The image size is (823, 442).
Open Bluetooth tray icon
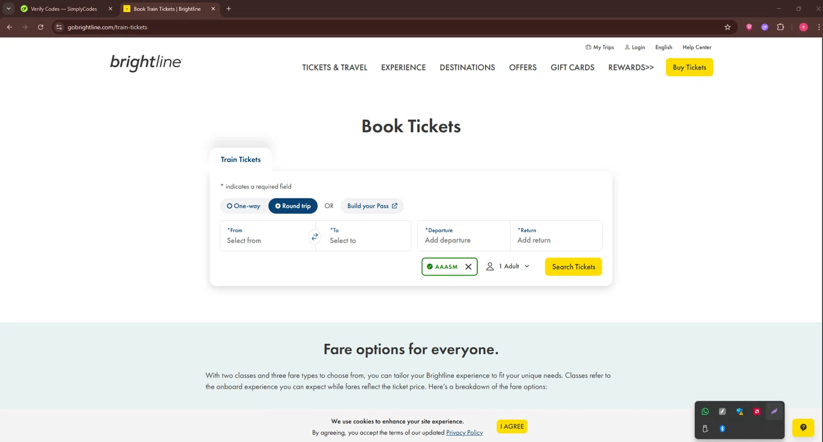point(722,428)
